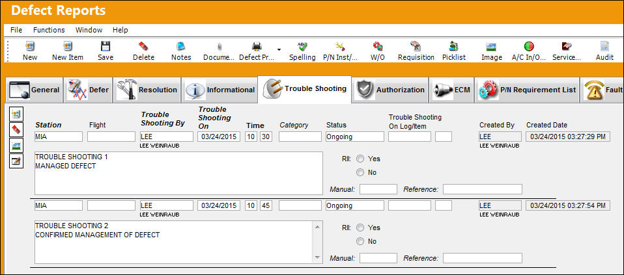
Task: Click the Category field in second record
Action: [x=300, y=205]
